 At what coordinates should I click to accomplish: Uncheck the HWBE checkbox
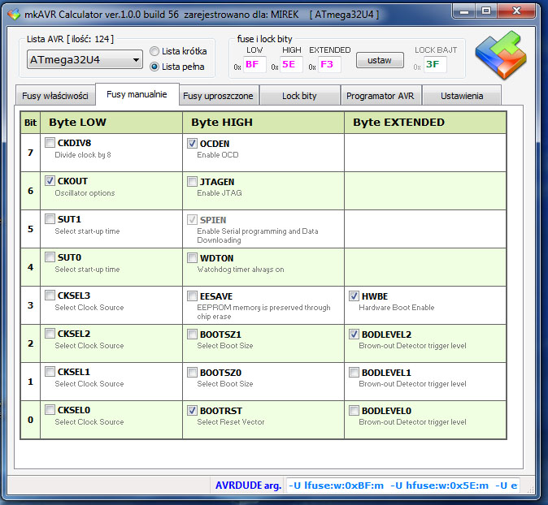354,296
